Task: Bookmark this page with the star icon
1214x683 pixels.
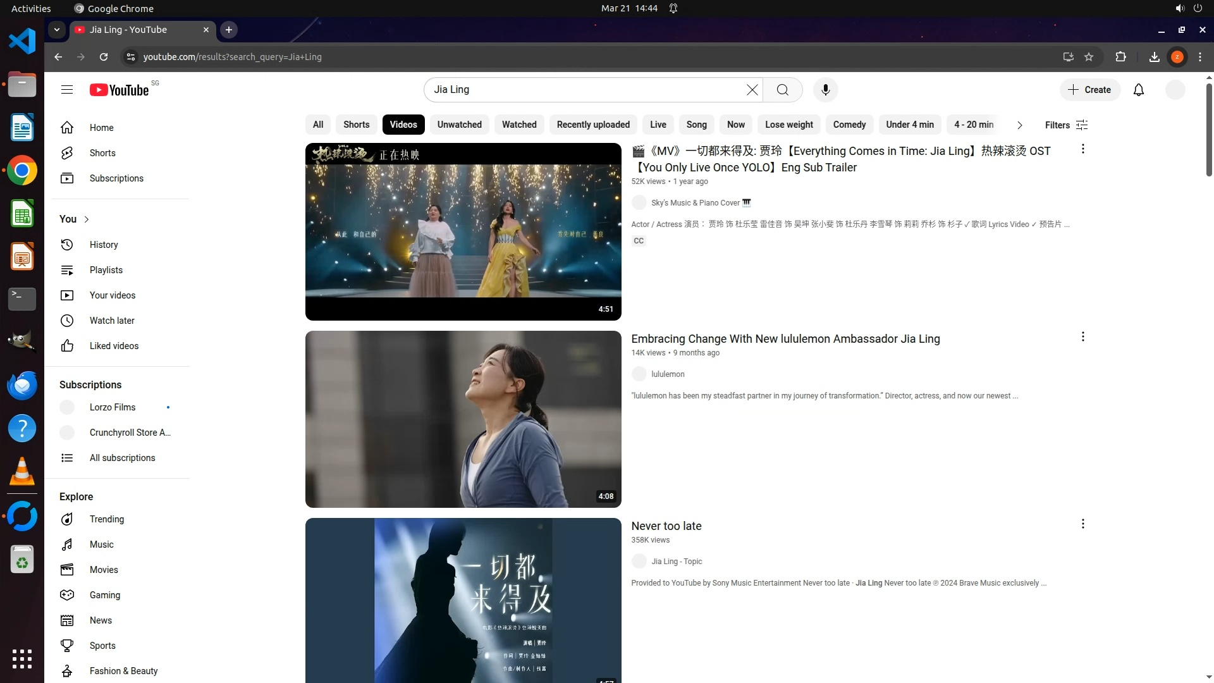Action: pyautogui.click(x=1089, y=57)
